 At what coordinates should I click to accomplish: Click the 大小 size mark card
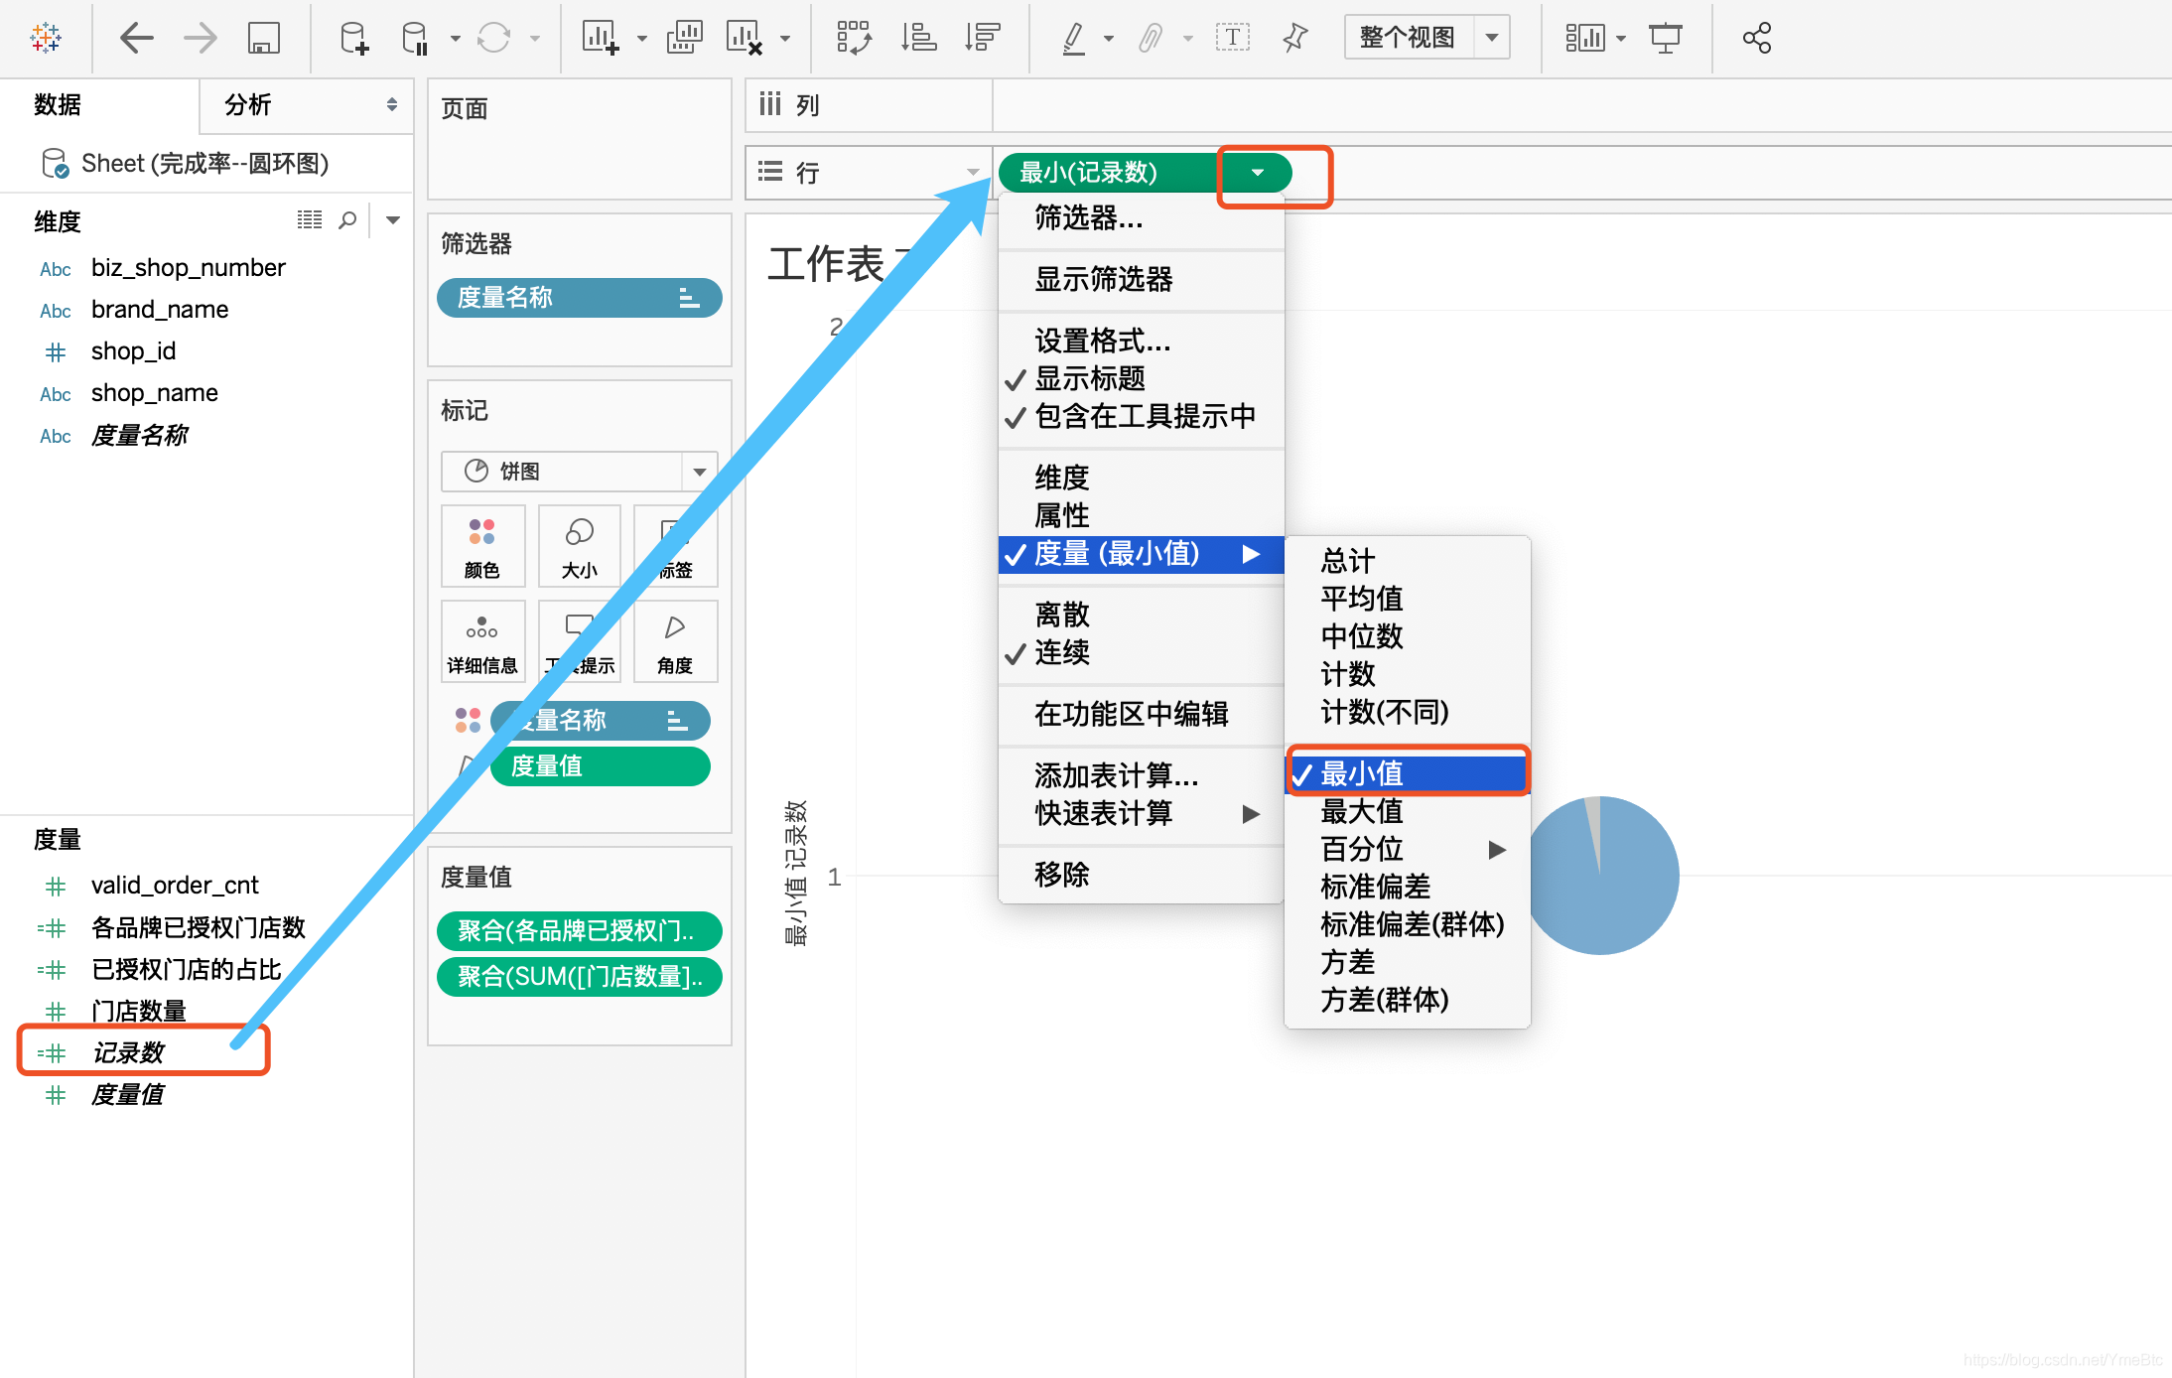point(580,546)
